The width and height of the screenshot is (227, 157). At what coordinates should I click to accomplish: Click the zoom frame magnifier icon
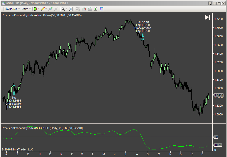click(71, 9)
